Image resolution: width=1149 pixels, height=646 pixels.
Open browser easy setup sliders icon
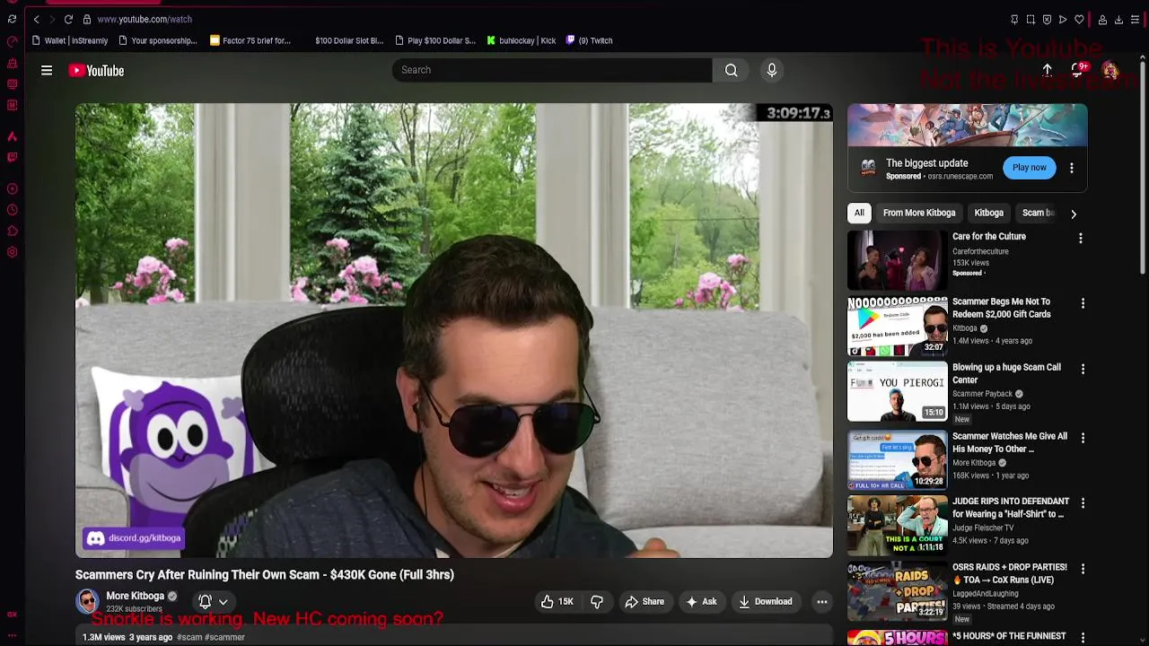1135,19
